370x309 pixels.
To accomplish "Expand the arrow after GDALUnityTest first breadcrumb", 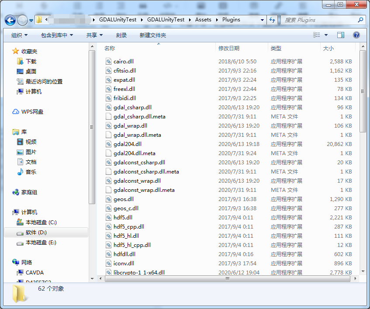I will coord(142,20).
